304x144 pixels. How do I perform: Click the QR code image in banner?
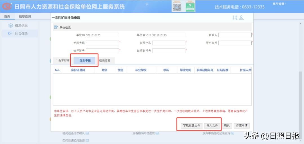pyautogui.click(x=176, y=6)
